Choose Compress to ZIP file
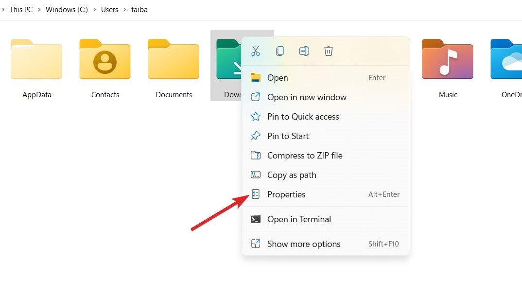This screenshot has width=522, height=299. point(326,156)
